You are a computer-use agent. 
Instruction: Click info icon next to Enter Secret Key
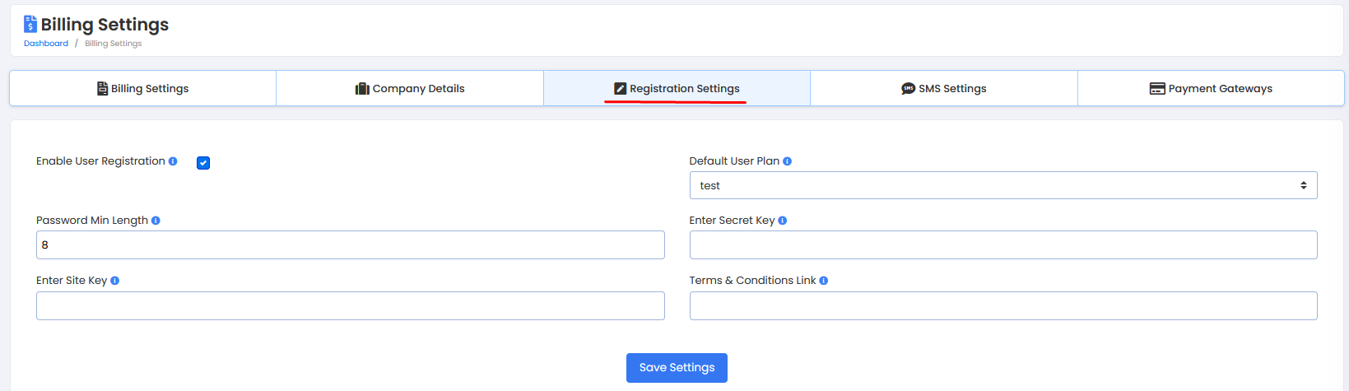(x=782, y=221)
